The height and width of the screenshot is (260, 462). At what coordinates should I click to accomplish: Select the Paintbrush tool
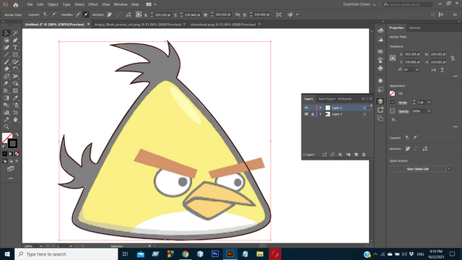6,62
